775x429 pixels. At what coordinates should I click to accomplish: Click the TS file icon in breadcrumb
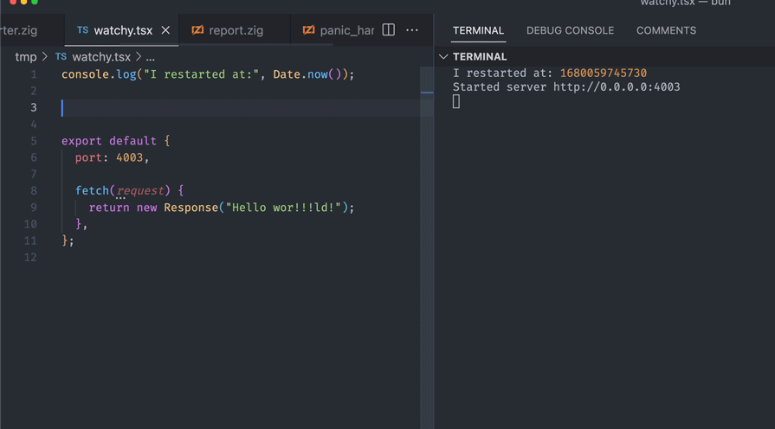click(61, 57)
